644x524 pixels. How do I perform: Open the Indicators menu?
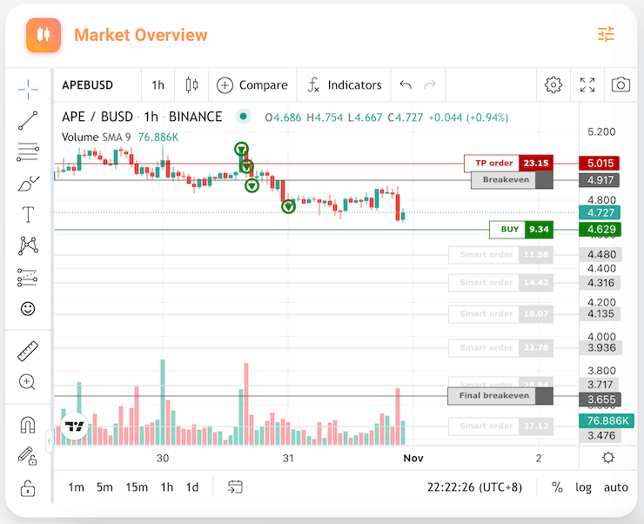point(345,85)
